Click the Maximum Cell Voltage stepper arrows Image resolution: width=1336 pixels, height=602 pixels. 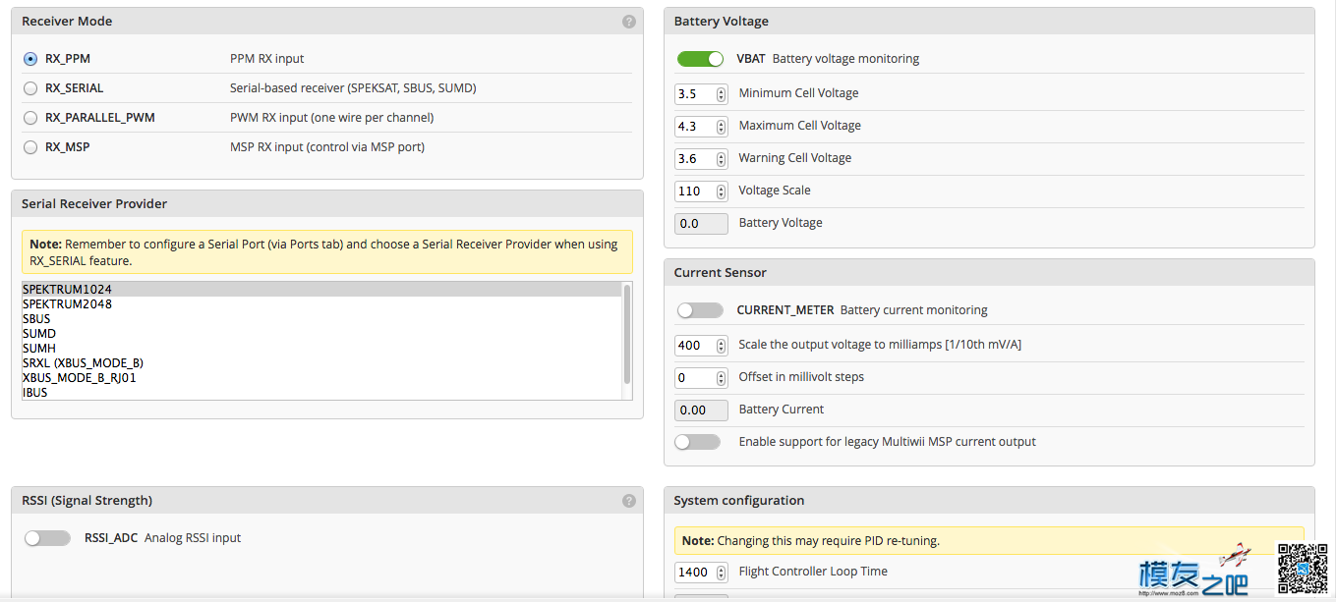point(722,127)
